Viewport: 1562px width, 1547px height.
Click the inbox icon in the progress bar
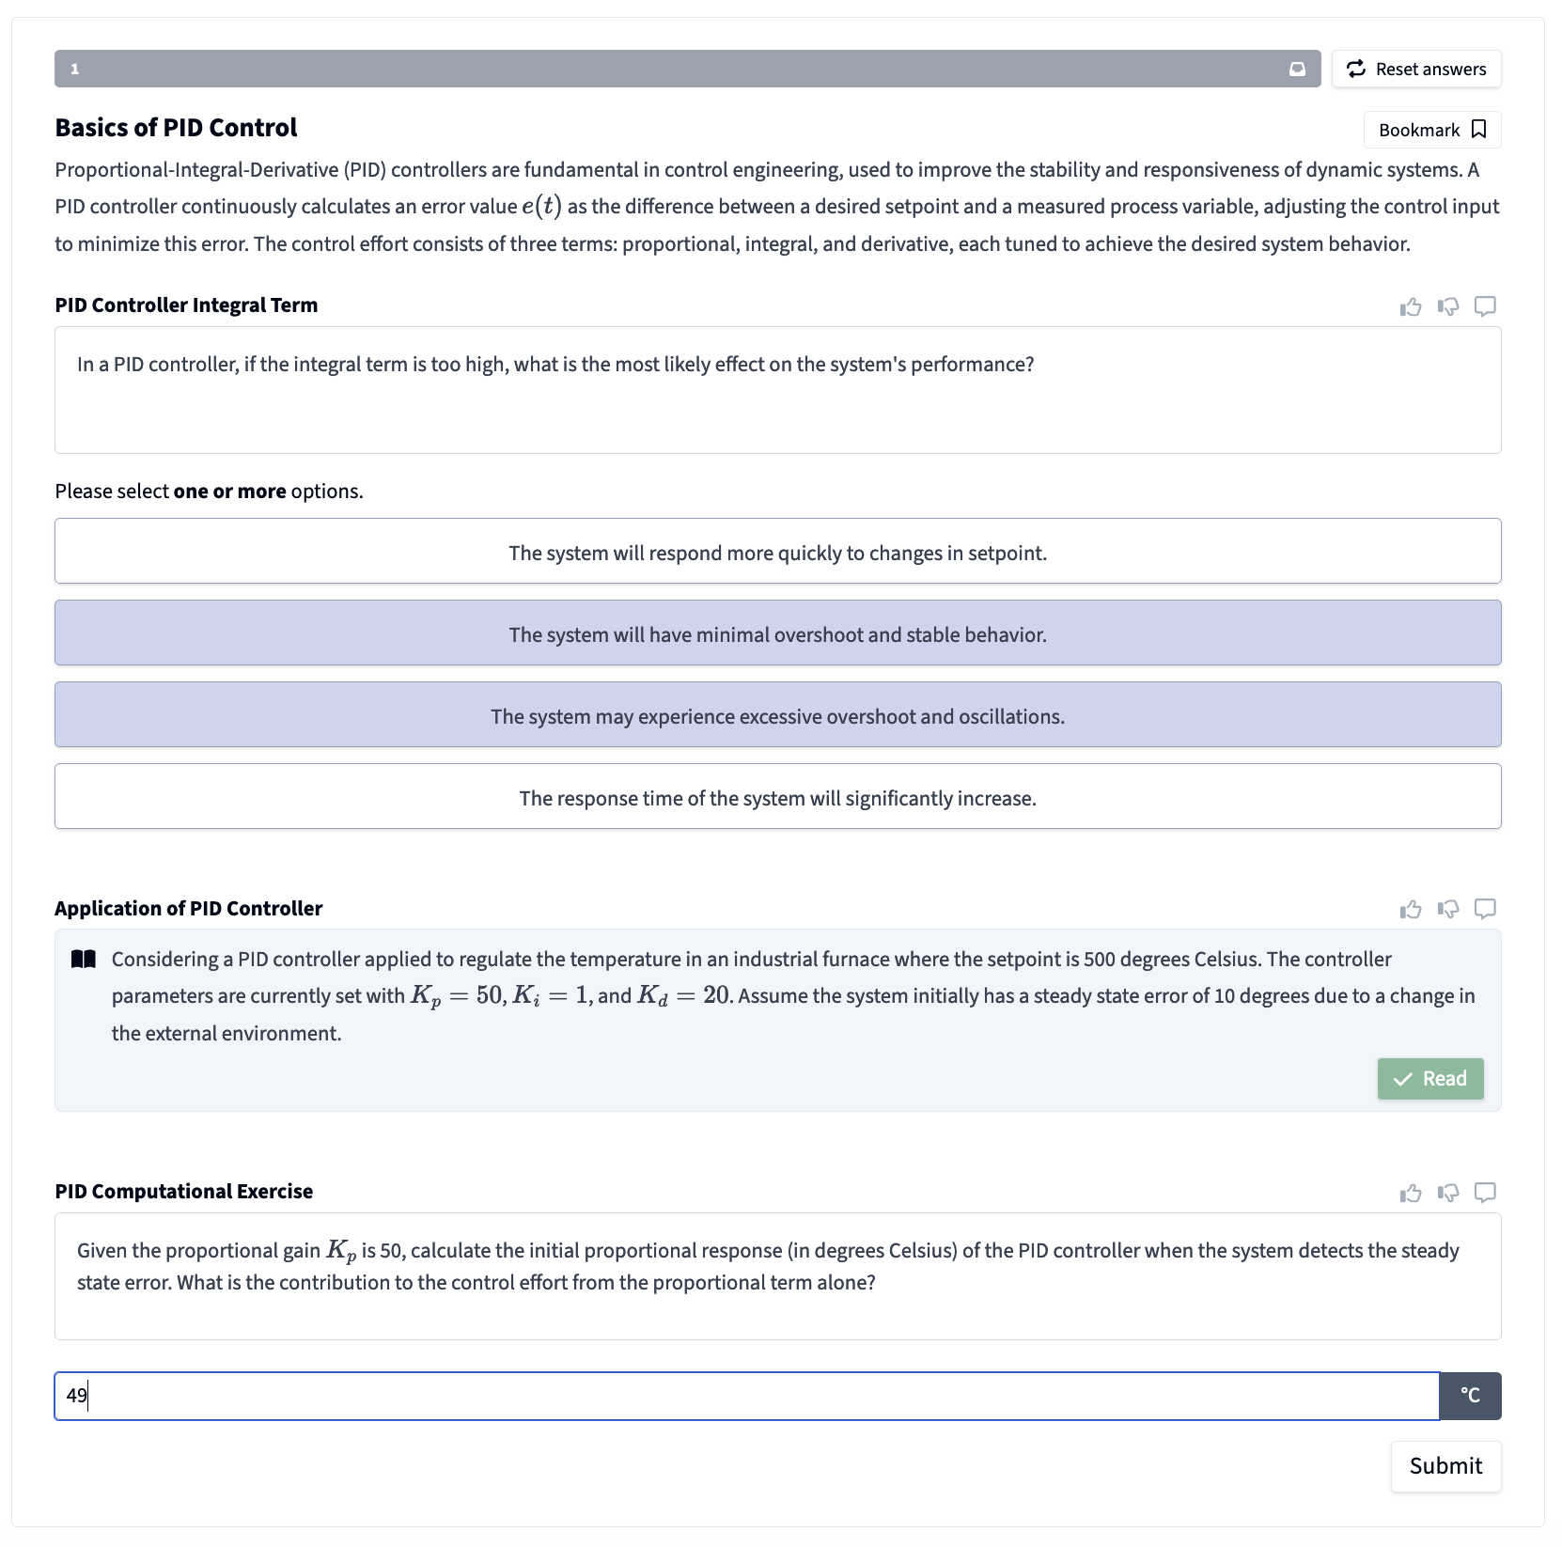coord(1297,69)
